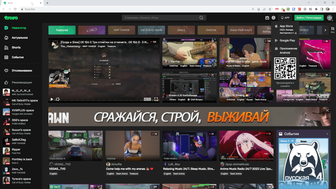Click the search input field
Image resolution: width=336 pixels, height=189 pixels.
click(161, 18)
